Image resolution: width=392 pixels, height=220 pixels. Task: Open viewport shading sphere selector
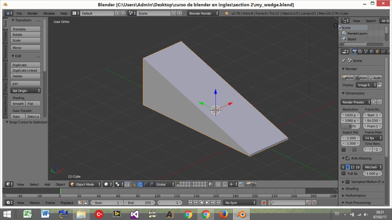pyautogui.click(x=108, y=184)
